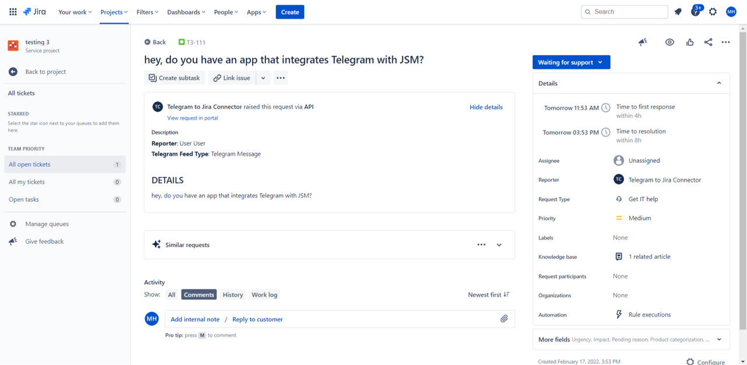Open the Filters dropdown

147,12
